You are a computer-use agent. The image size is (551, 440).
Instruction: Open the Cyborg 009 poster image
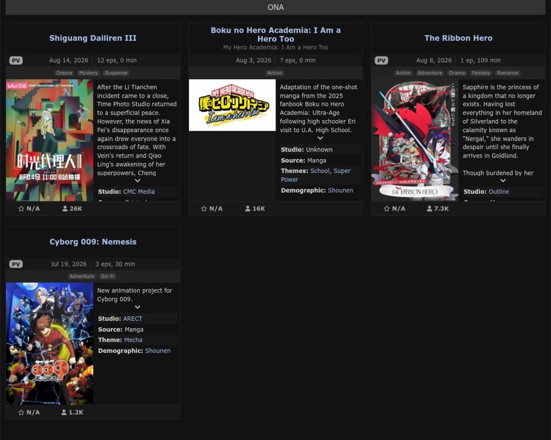point(50,344)
